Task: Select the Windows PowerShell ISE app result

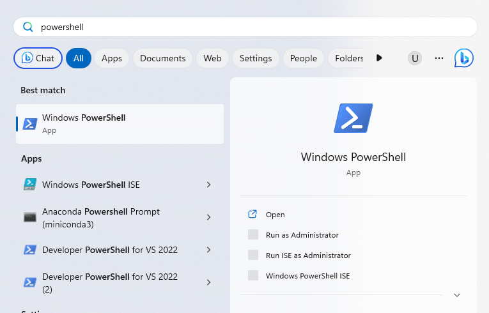Action: click(120, 185)
